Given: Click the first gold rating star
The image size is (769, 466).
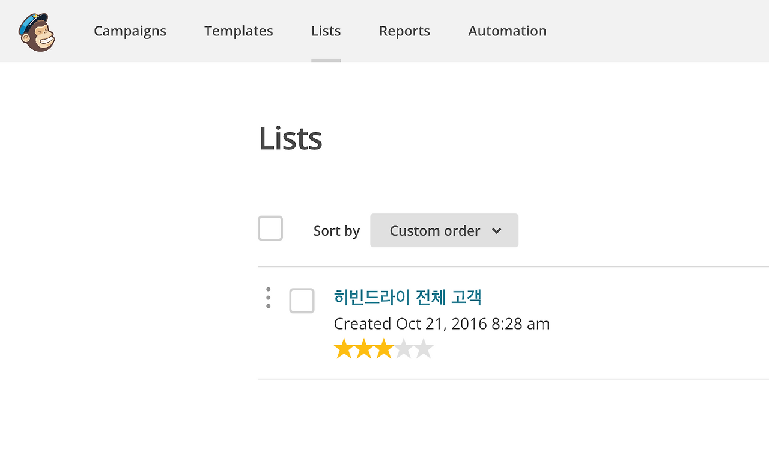Looking at the screenshot, I should tap(344, 349).
